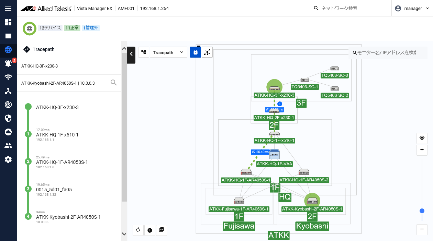
Task: Click the refresh icon under the map
Action: [138, 230]
